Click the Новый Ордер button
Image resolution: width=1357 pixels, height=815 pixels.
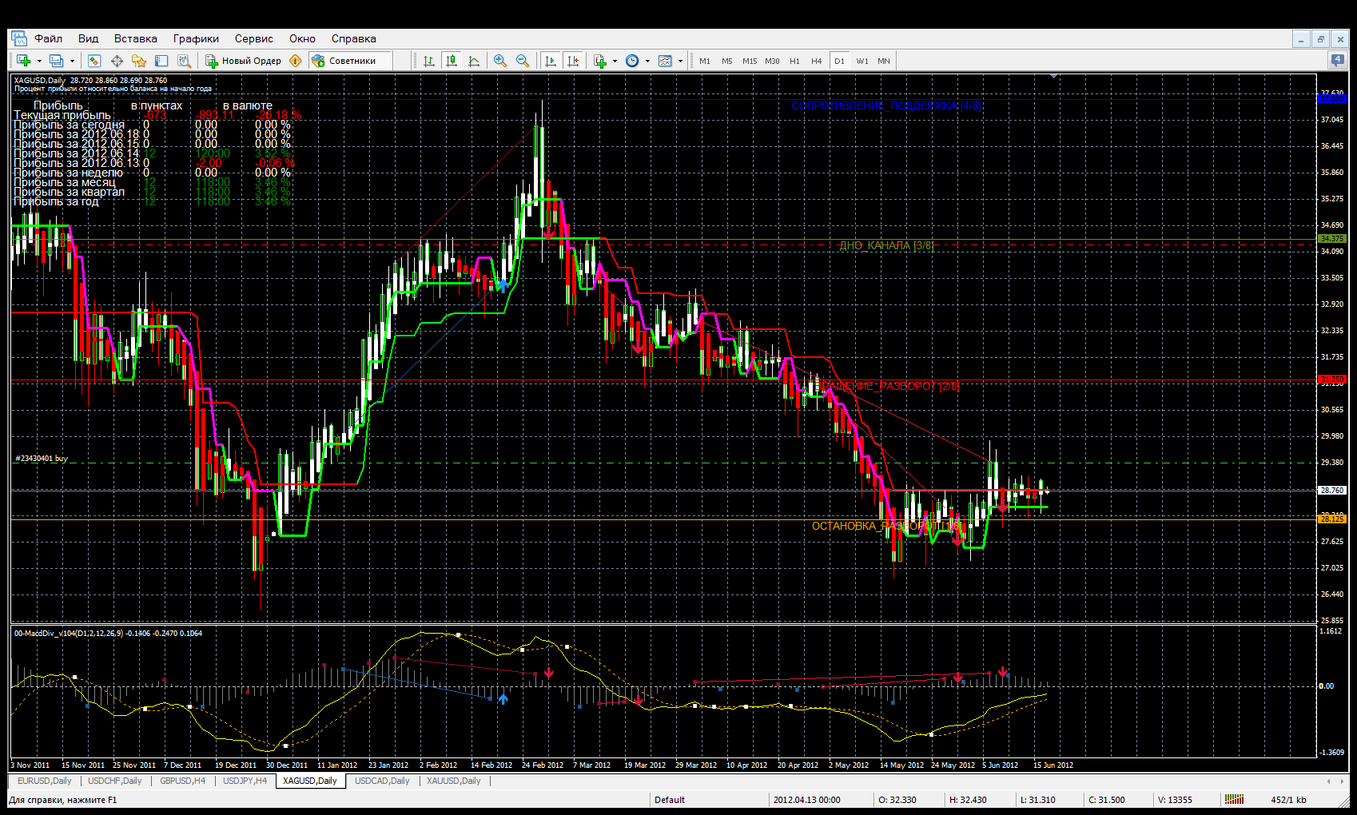tap(244, 61)
